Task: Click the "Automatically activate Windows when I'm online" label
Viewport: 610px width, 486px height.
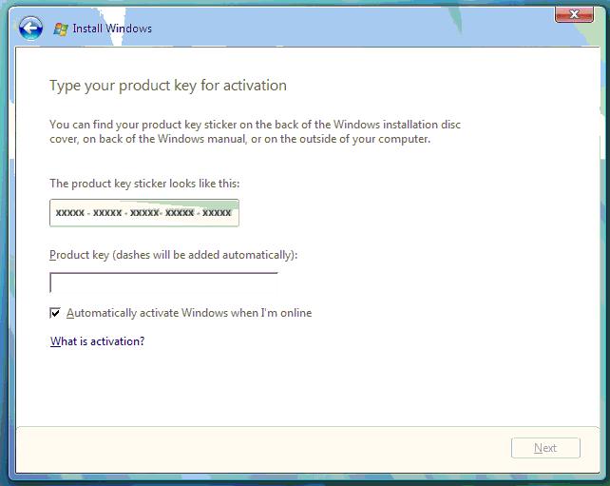Action: coord(189,313)
